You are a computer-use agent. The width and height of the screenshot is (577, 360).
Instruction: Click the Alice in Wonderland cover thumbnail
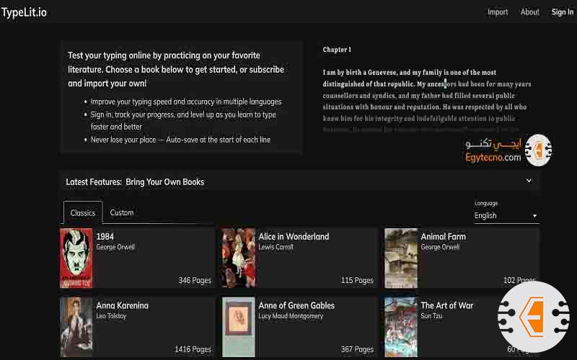click(x=239, y=258)
